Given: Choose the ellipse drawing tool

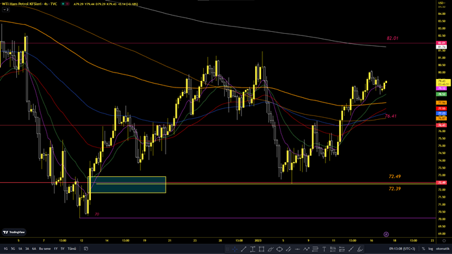Looking at the screenshot, I should [x=279, y=249].
